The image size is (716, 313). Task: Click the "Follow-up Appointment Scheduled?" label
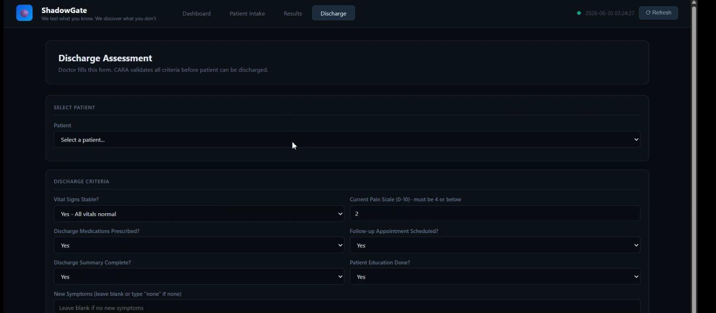pyautogui.click(x=394, y=231)
